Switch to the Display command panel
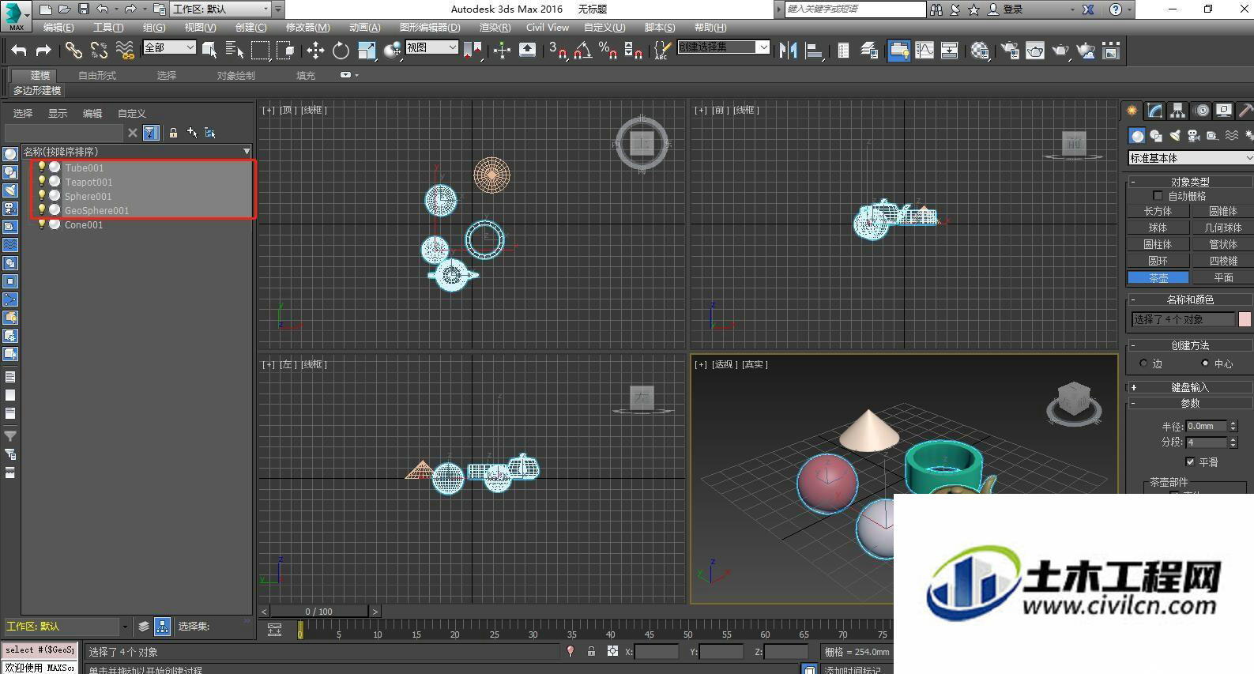 coord(1224,111)
